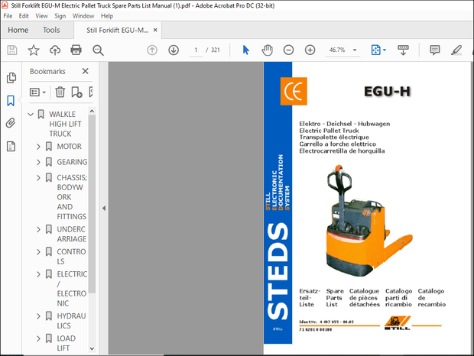Jump to the CONTROLS bookmark

tap(71, 257)
